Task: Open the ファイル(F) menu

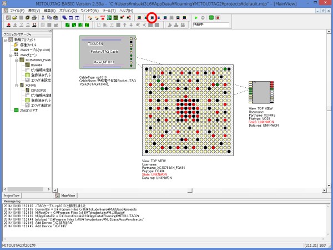Action: point(17,11)
